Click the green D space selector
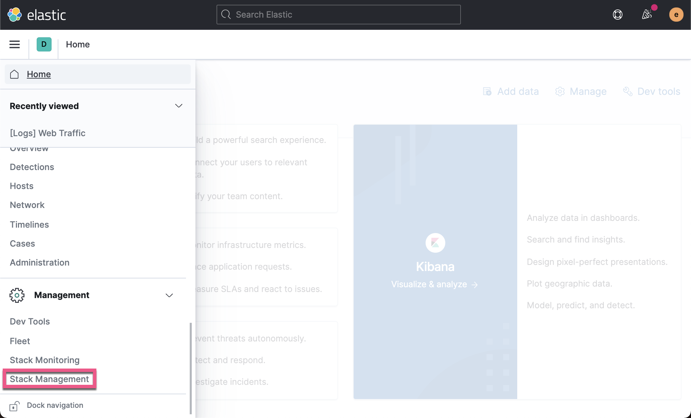Viewport: 691px width, 418px height. 44,44
